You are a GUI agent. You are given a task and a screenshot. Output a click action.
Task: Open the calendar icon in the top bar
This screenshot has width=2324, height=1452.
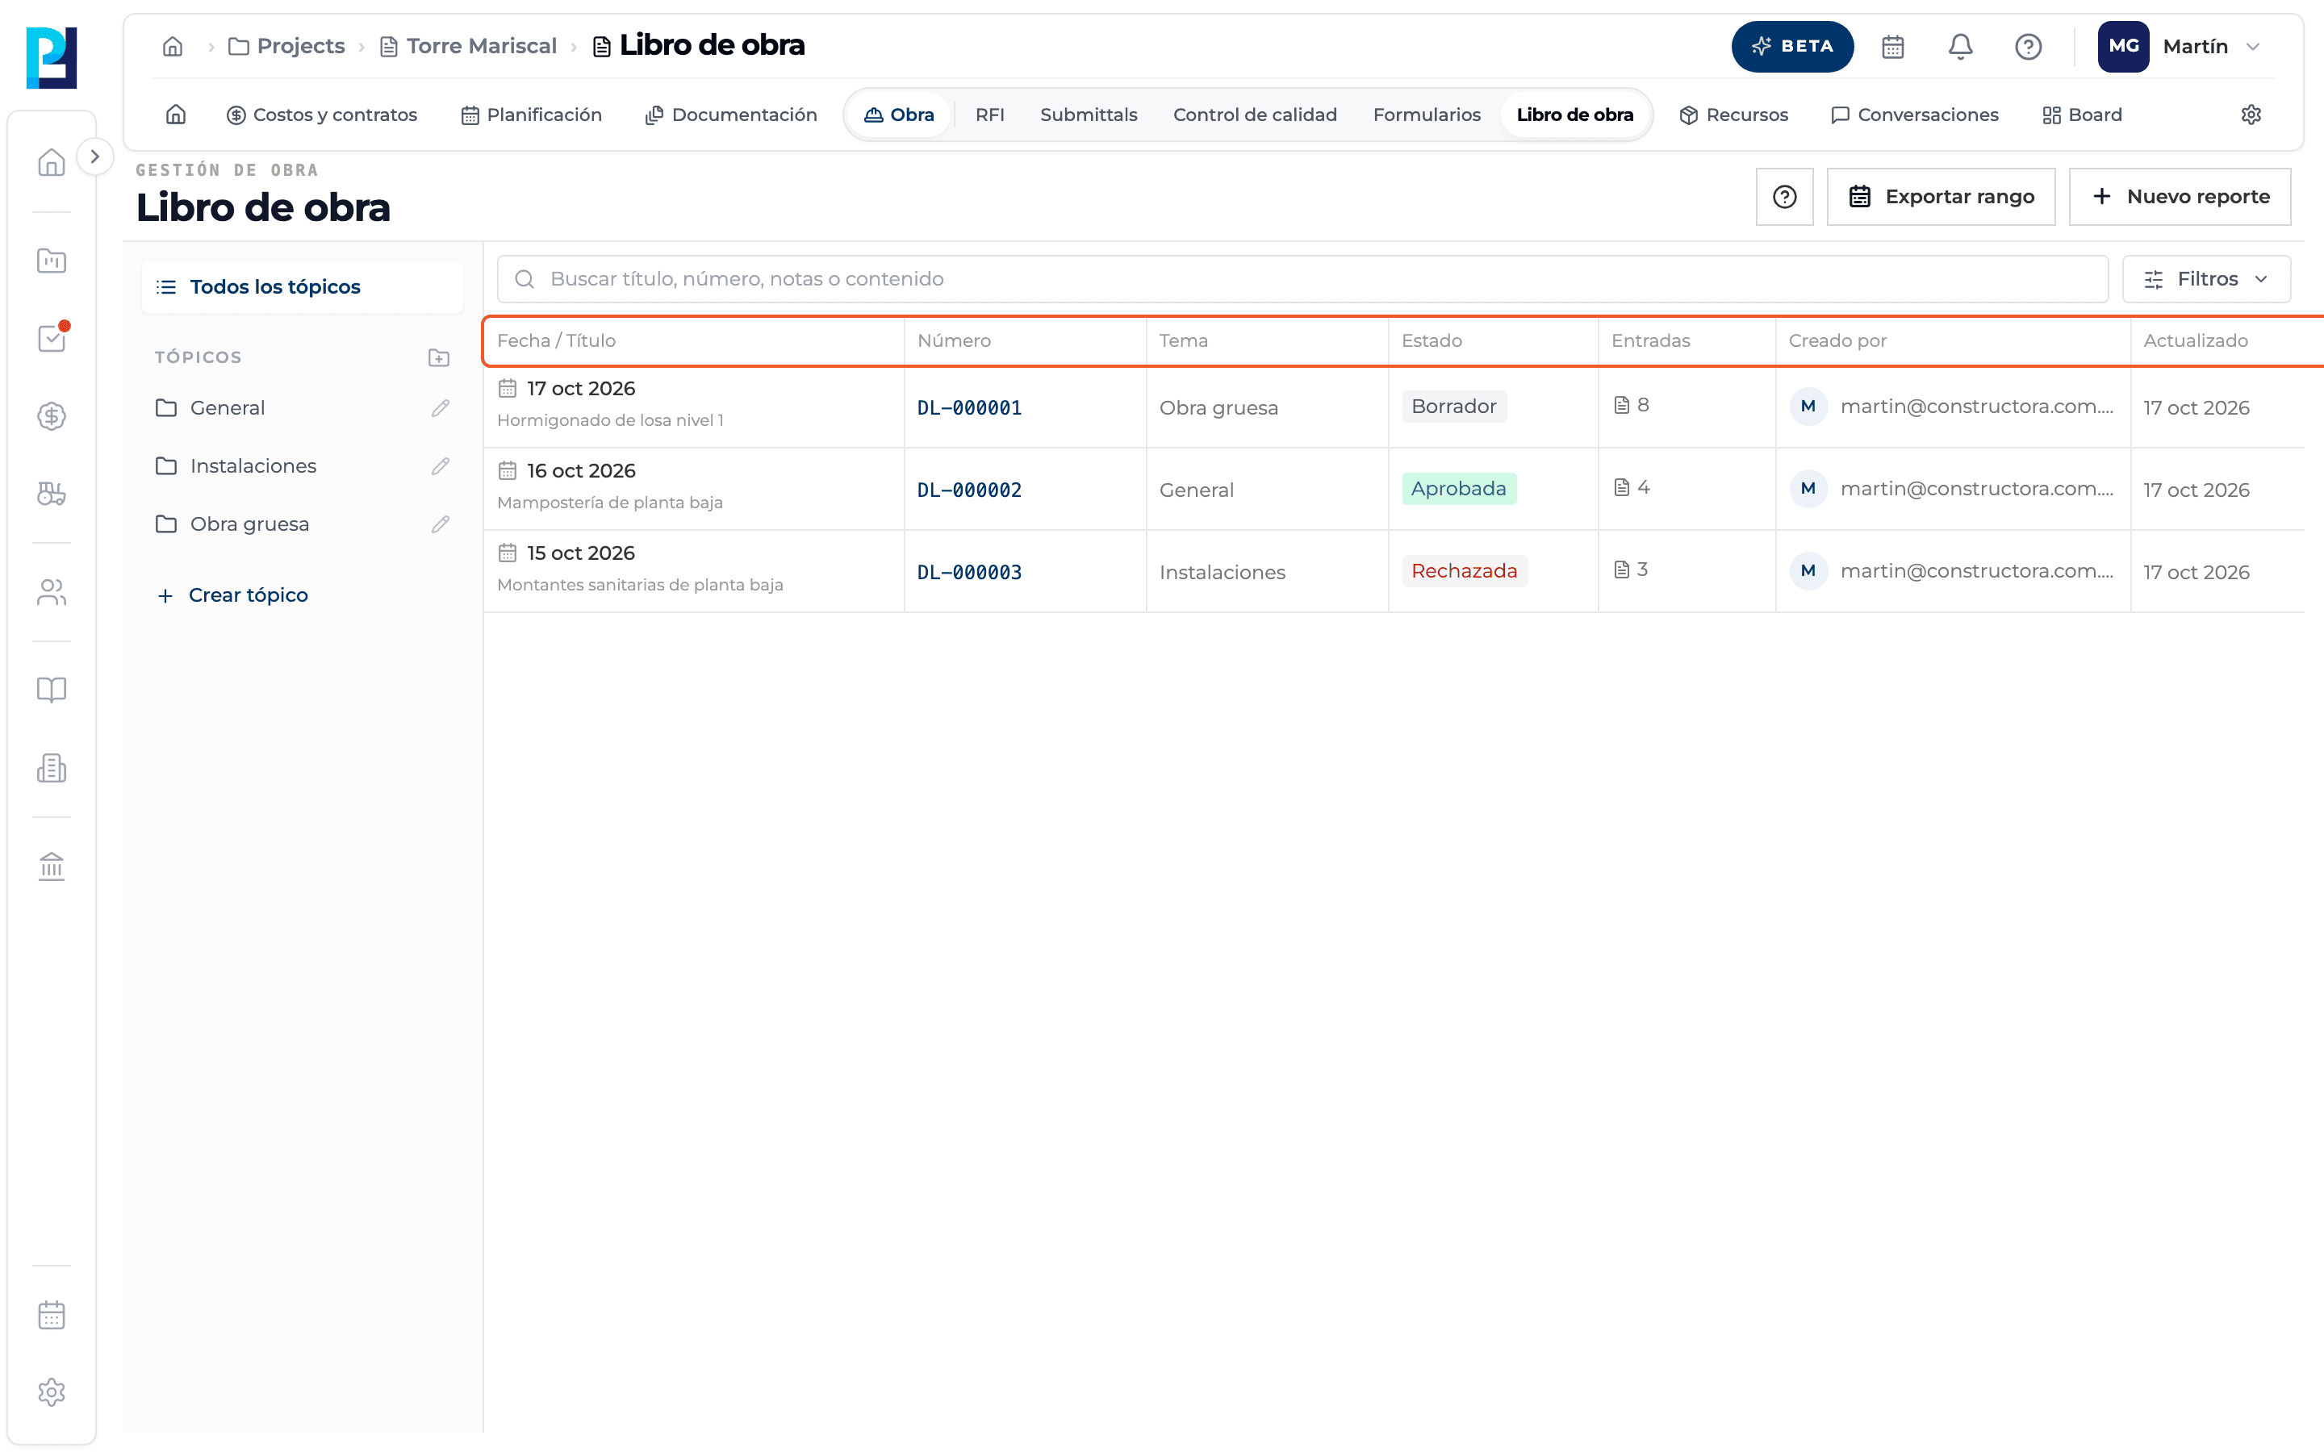pos(1893,46)
